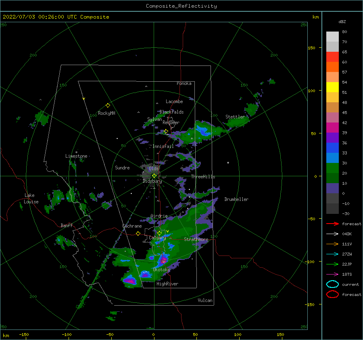
Task: Click the ThreeHills city label
Action: point(203,177)
